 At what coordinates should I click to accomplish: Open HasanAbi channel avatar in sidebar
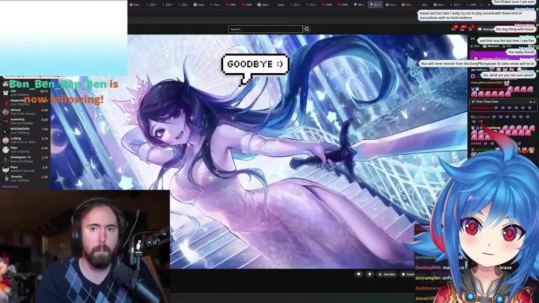click(5, 102)
